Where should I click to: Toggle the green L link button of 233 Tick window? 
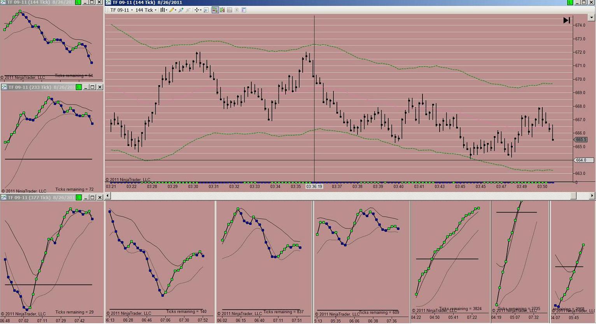79,87
